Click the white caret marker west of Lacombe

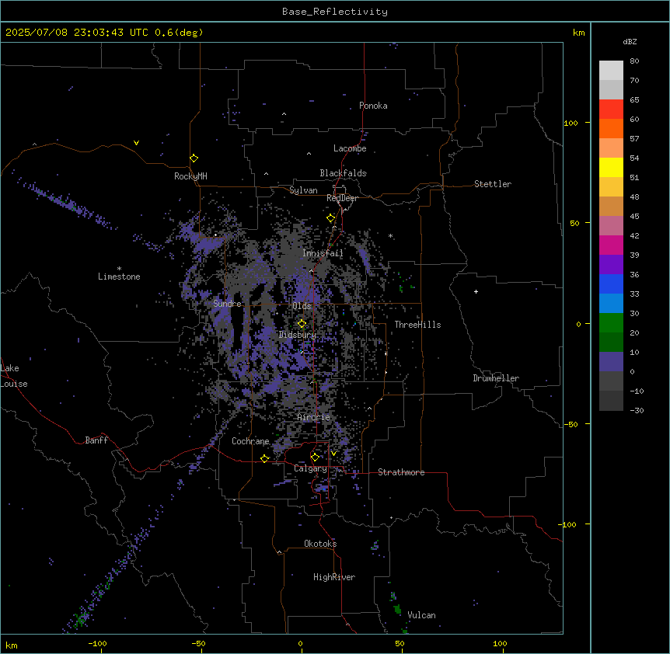click(309, 154)
